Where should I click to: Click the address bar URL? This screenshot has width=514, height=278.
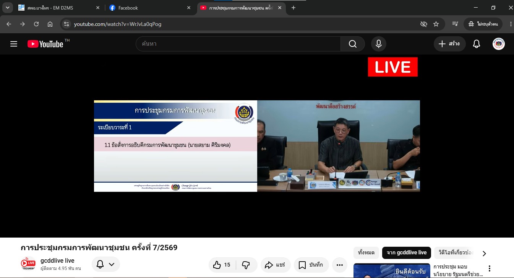pyautogui.click(x=117, y=24)
